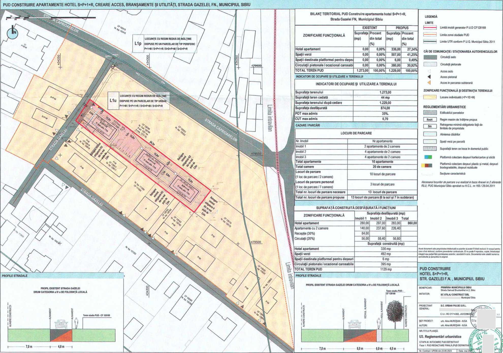Click the 27,34% cell in the bilanț table
This screenshot has width=503, height=353.
[409, 49]
